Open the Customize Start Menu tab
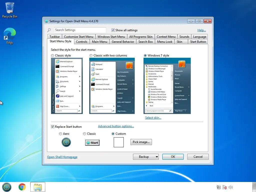The width and height of the screenshot is (256, 192). pyautogui.click(x=78, y=37)
